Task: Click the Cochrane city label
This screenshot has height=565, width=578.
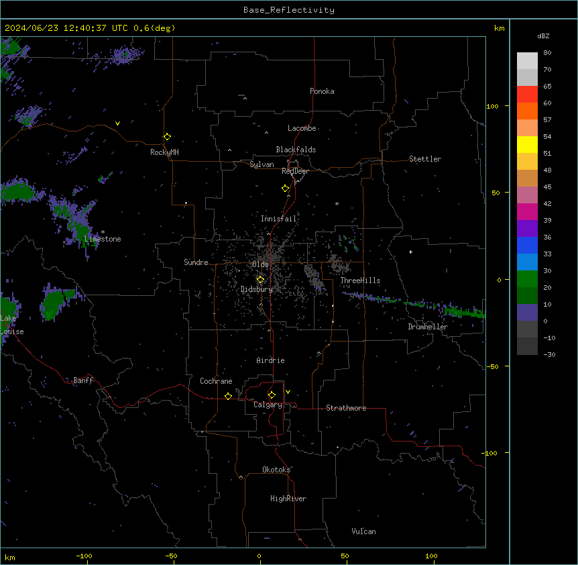Action: (216, 381)
